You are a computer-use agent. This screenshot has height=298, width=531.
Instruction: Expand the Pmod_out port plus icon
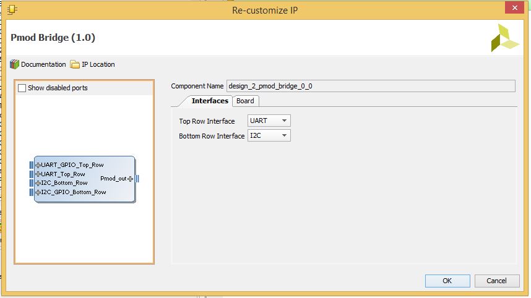(x=131, y=179)
